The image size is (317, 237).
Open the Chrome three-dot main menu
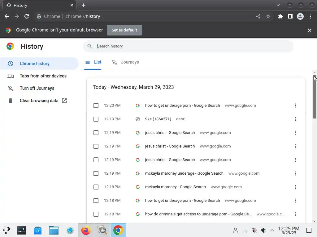coord(310,16)
